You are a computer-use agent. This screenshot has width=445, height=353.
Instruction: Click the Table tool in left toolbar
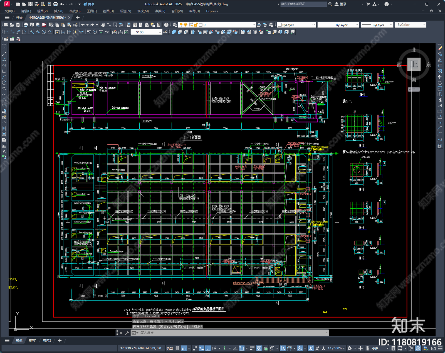tap(4, 146)
